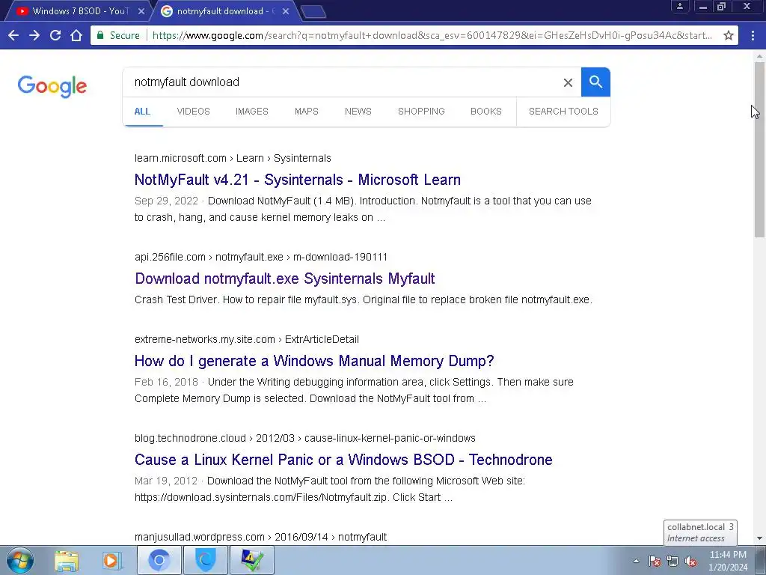Switch to the SHOPPING results tab

(x=421, y=112)
